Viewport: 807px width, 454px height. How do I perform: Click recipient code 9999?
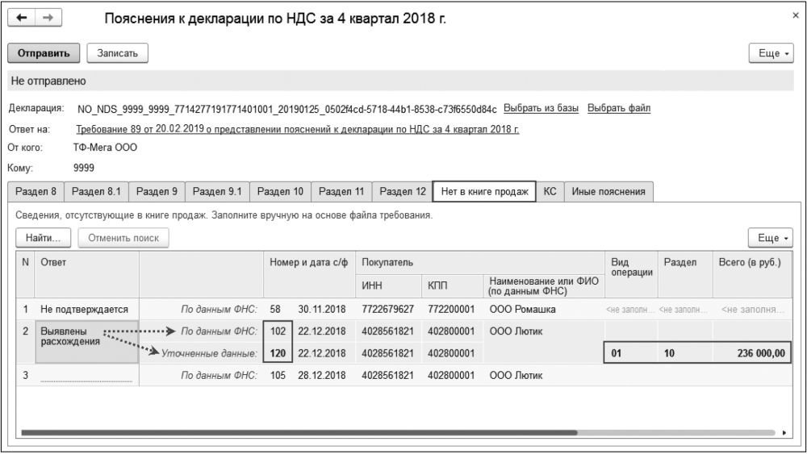(83, 168)
